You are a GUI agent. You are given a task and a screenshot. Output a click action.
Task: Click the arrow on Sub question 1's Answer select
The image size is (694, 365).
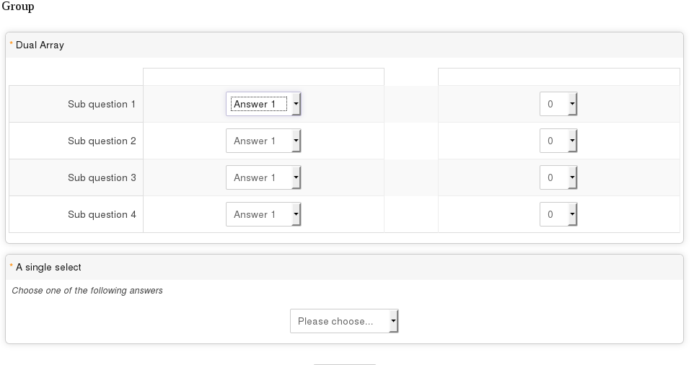pyautogui.click(x=297, y=105)
